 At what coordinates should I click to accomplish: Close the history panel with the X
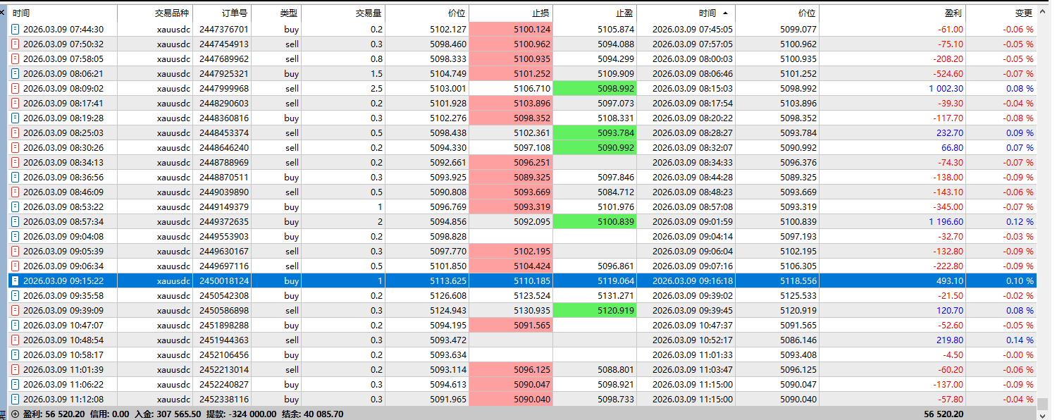click(4, 13)
